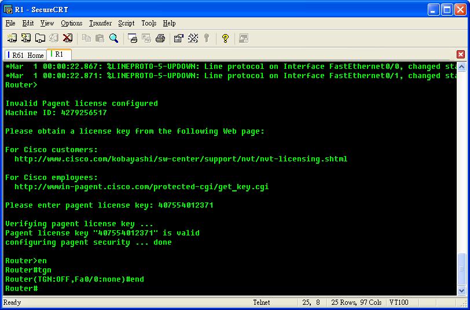Viewport: 470px width, 310px height.
Task: Click the VT100 emulation status entry
Action: point(399,302)
